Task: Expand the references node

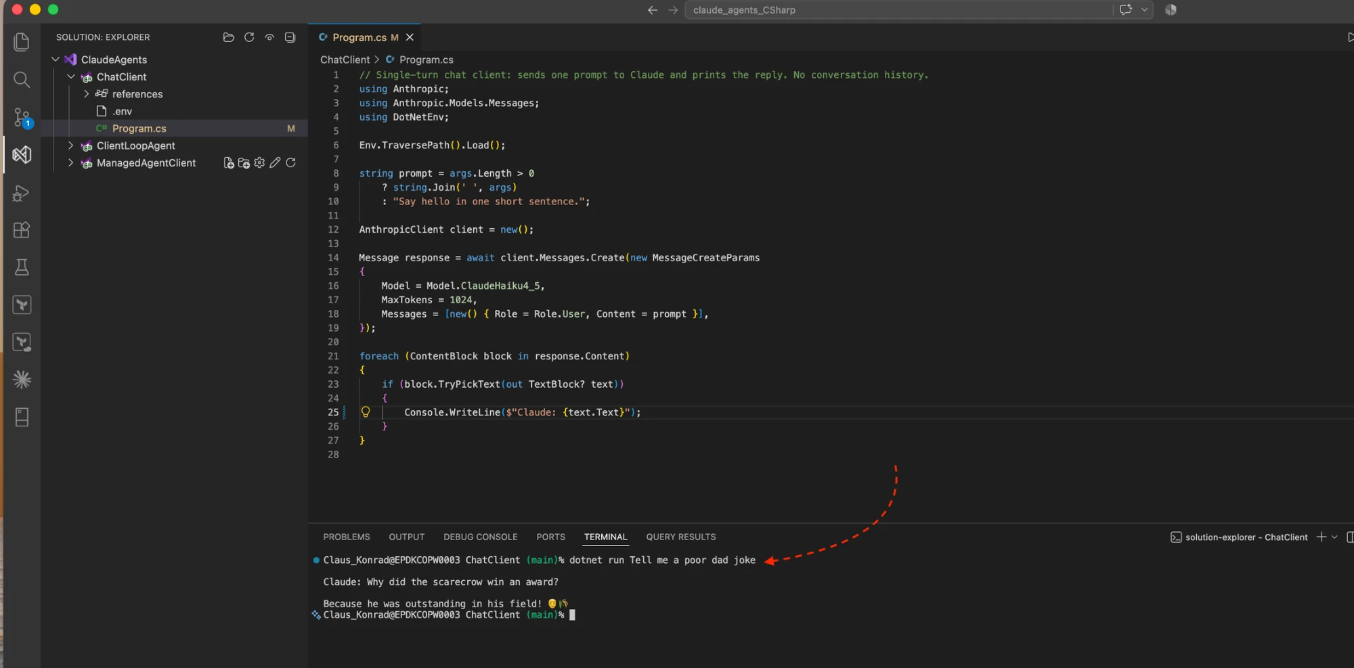Action: (x=86, y=94)
